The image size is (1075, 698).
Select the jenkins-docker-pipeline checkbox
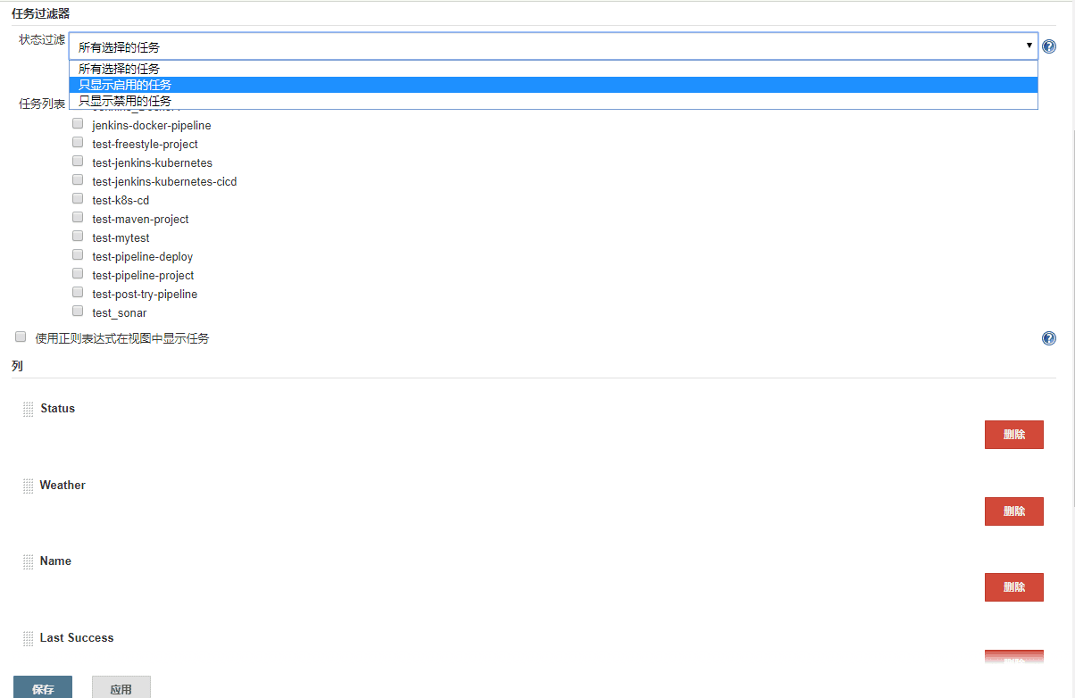(78, 124)
